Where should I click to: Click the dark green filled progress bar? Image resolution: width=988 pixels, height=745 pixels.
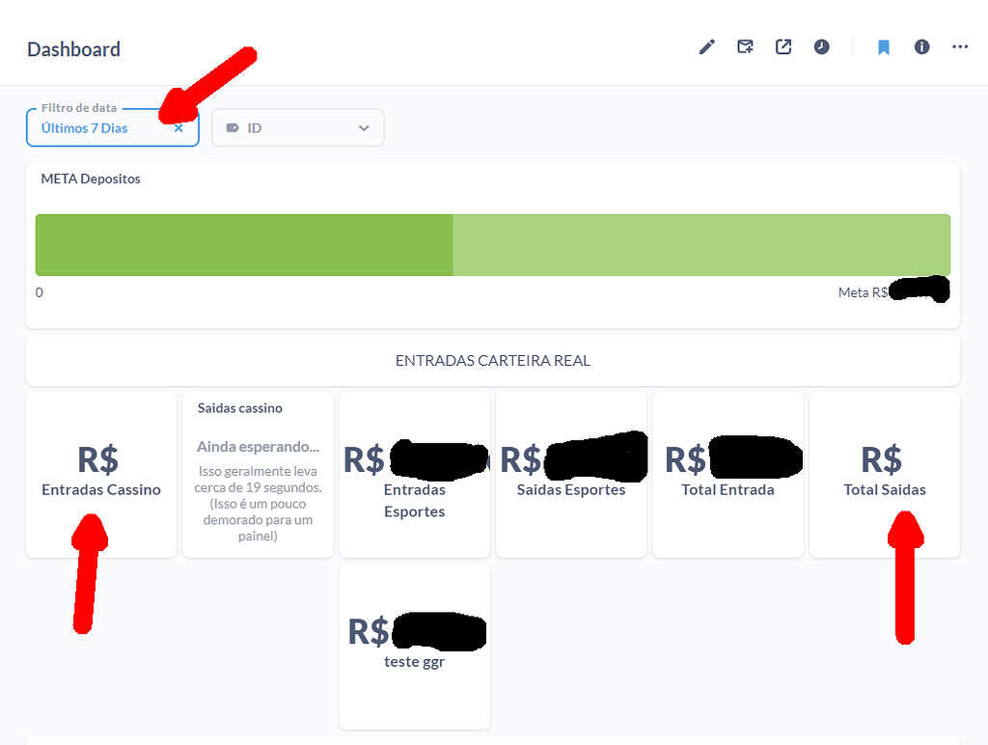pyautogui.click(x=243, y=245)
